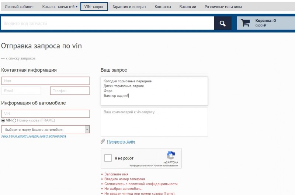The width and height of the screenshot is (295, 195).
Task: Go to "Гарантия и возврат" page
Action: tap(129, 7)
